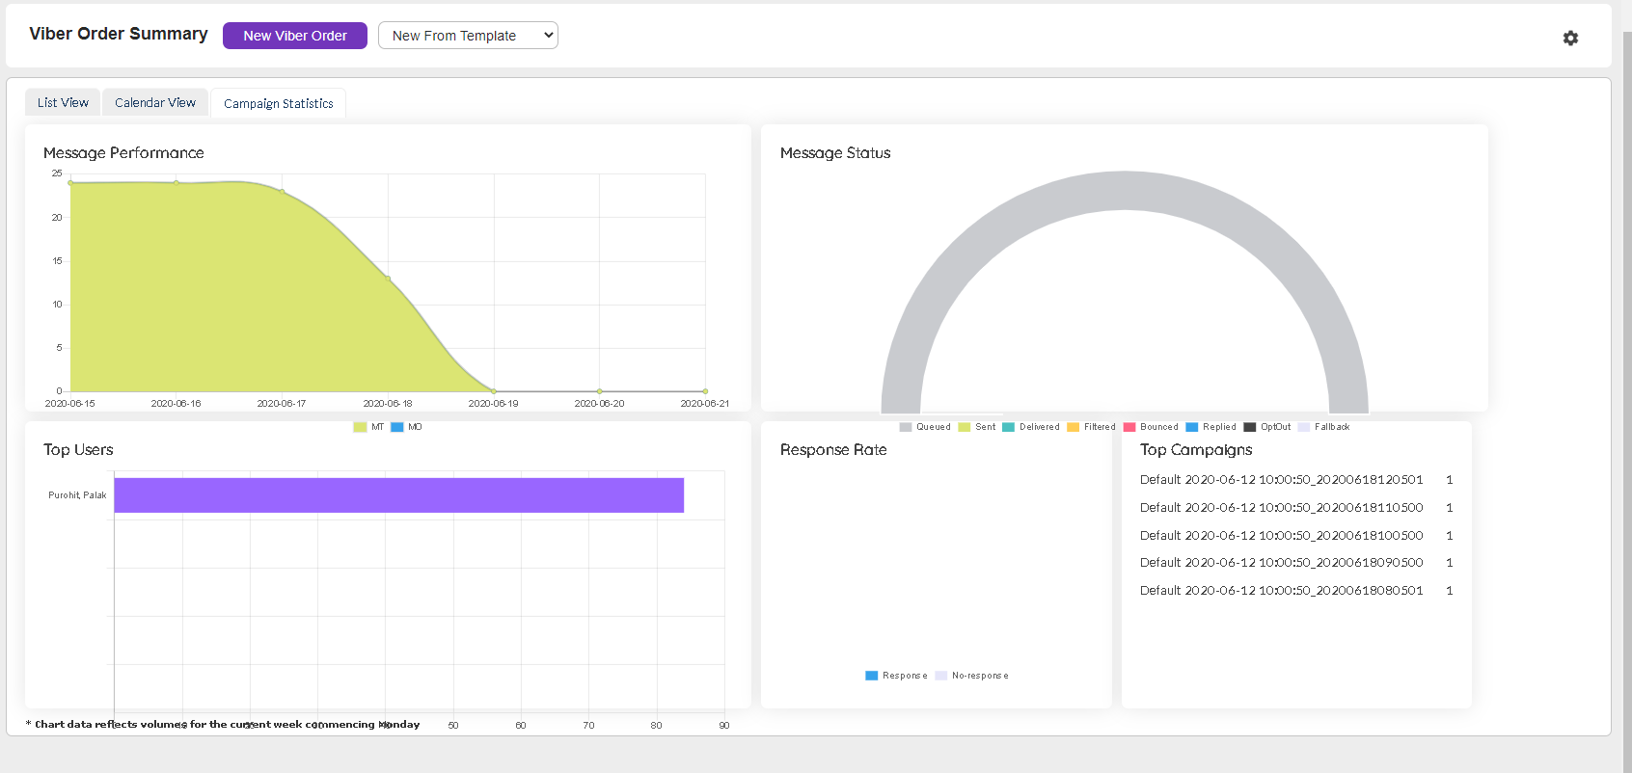Image resolution: width=1632 pixels, height=773 pixels.
Task: Click the Fallback legend swatch
Action: coord(1304,427)
